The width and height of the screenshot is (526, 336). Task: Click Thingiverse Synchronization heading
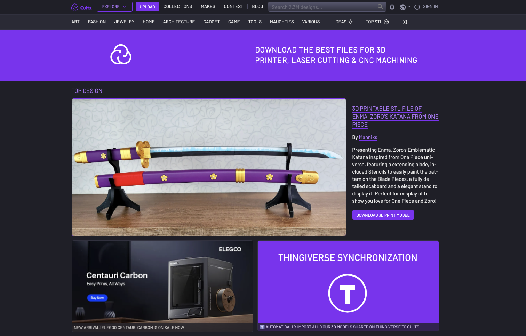point(348,258)
